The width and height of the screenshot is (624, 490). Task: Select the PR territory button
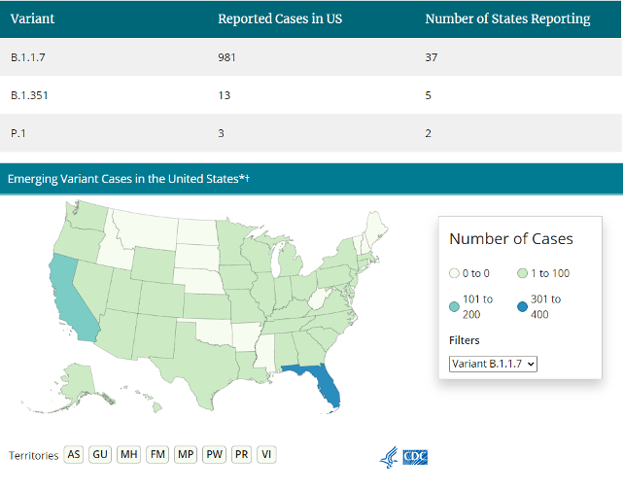242,455
